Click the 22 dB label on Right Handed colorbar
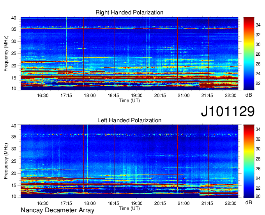 pyautogui.click(x=258, y=83)
